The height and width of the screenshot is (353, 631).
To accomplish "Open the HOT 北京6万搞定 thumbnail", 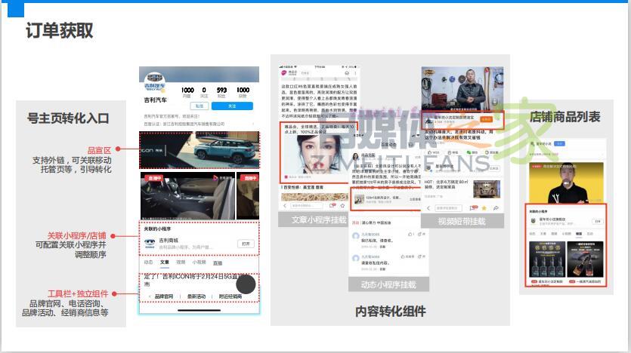I will click(x=487, y=189).
